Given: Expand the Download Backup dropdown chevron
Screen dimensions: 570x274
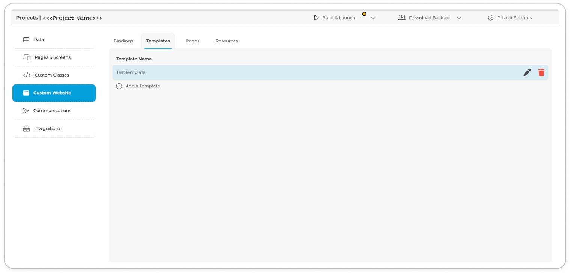Looking at the screenshot, I should coord(459,18).
